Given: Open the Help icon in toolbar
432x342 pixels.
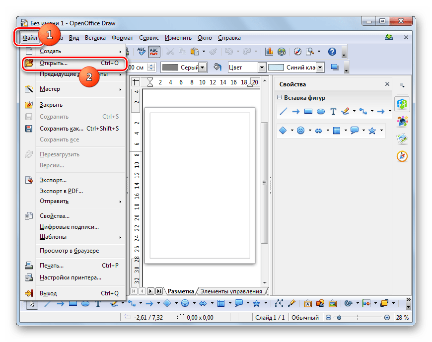Looking at the screenshot, I should pos(332,52).
